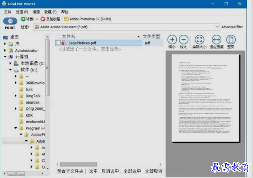Click the Local Disk C drive icon

pyautogui.click(x=16, y=63)
